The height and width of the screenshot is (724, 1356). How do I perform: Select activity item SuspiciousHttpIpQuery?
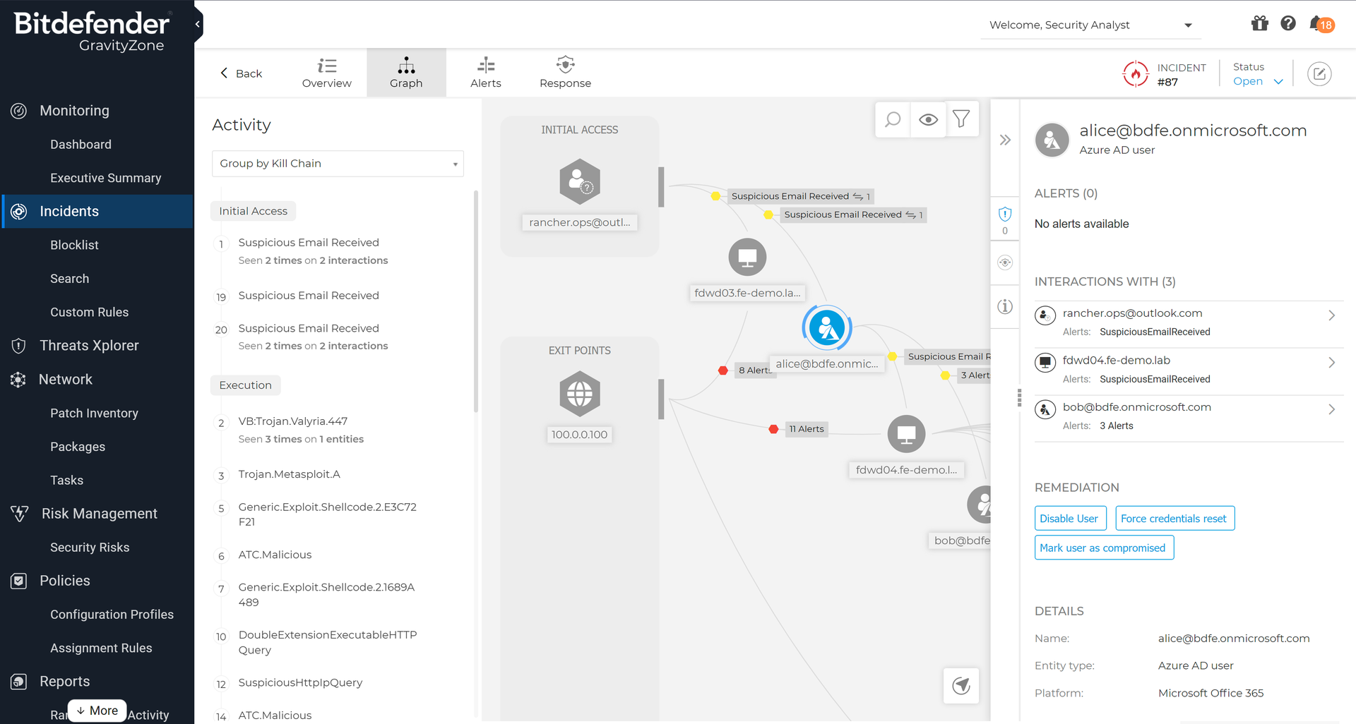(300, 682)
